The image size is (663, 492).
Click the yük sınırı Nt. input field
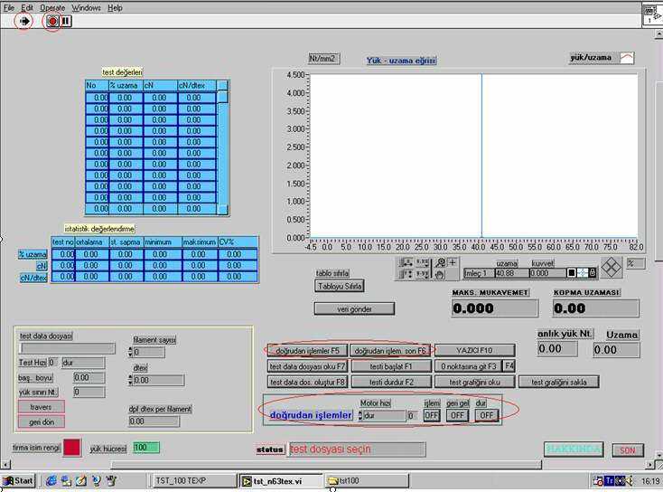tap(89, 393)
